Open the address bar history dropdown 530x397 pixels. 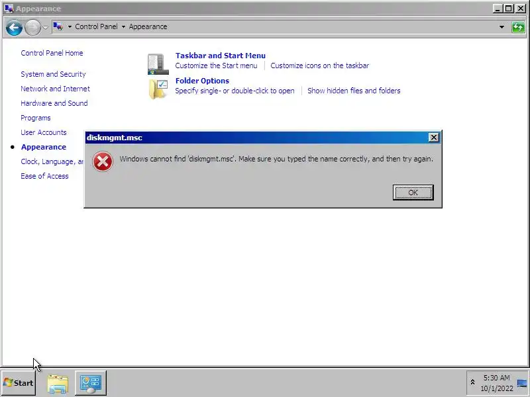point(502,26)
